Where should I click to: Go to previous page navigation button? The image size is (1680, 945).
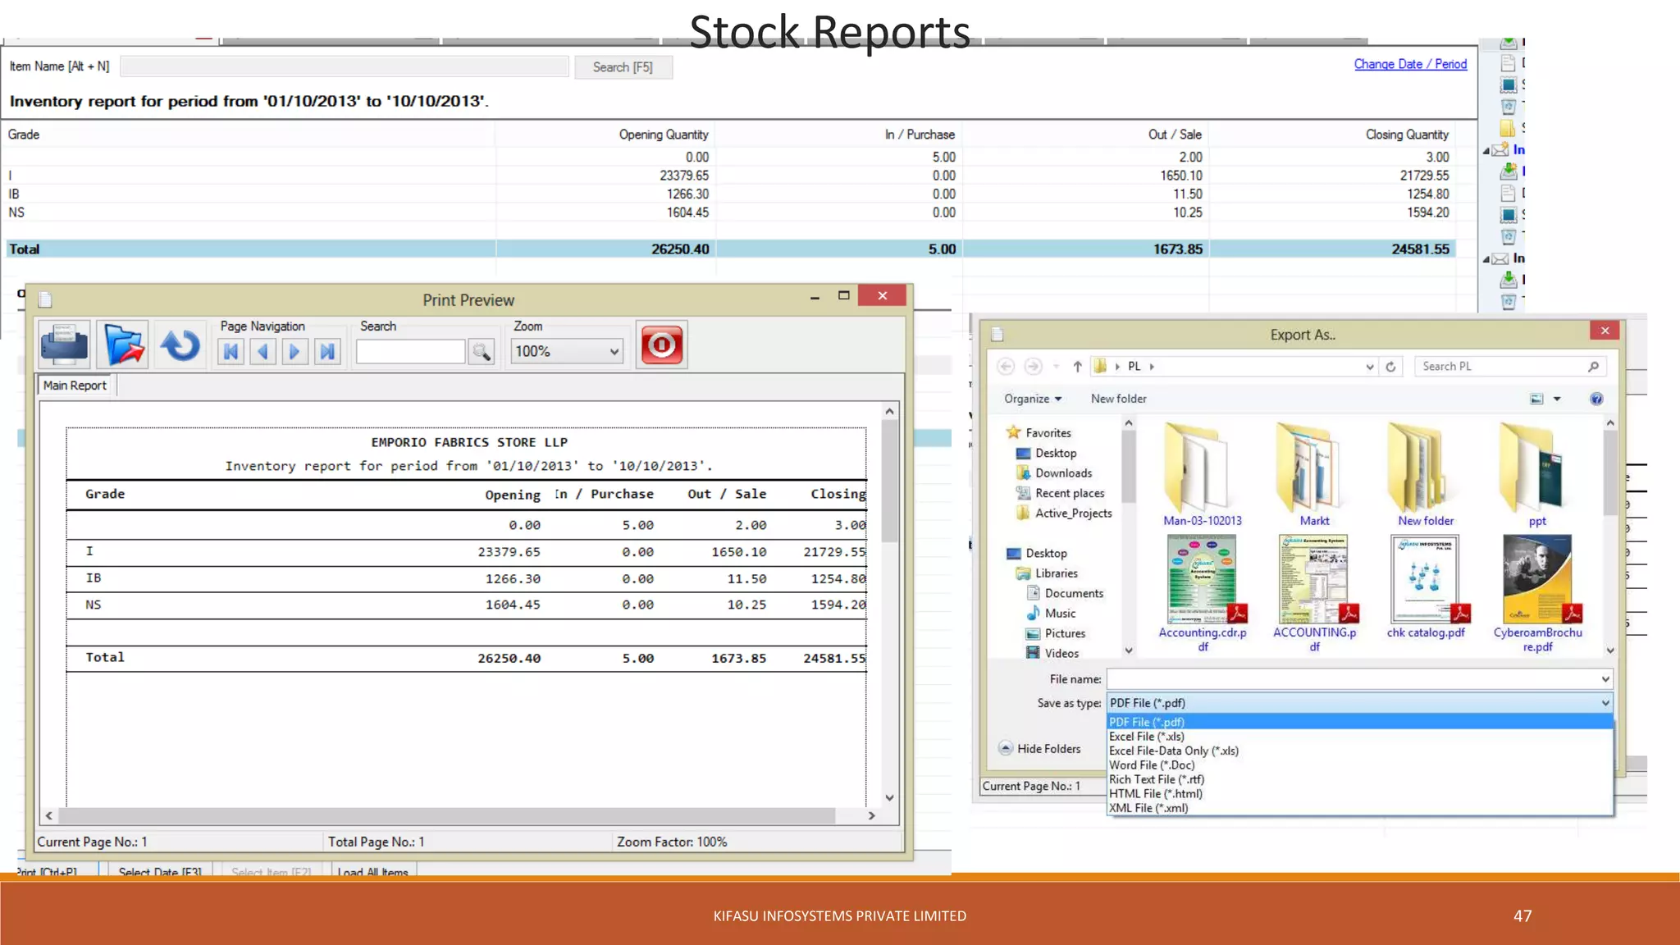(262, 352)
